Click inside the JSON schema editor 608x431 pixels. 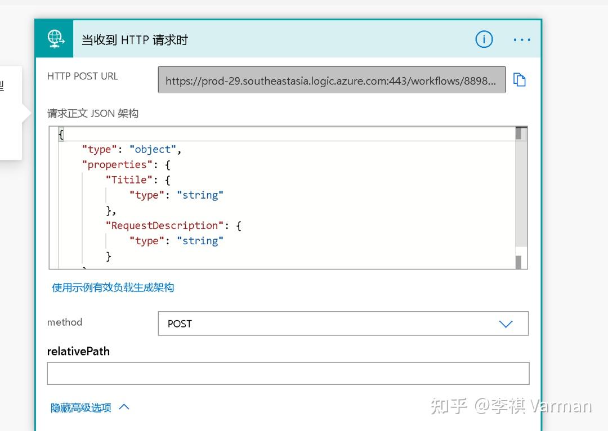[x=288, y=197]
